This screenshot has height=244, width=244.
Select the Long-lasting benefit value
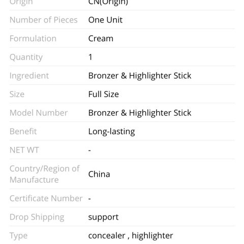click(x=112, y=132)
